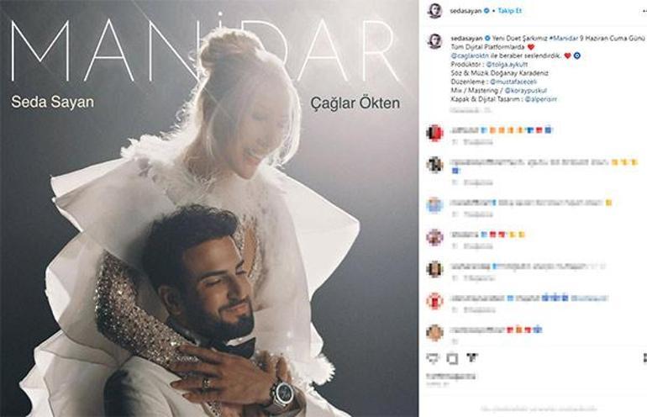Screen dimensions: 647x417
Task: Open the sedasayan username in the header
Action: [x=466, y=11]
